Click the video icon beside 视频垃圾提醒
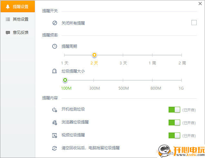Screen dimensions: 205x158 click(54, 135)
